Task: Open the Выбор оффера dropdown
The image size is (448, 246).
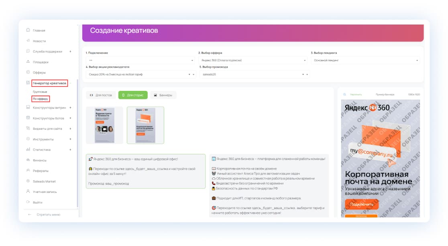Action: click(x=252, y=60)
